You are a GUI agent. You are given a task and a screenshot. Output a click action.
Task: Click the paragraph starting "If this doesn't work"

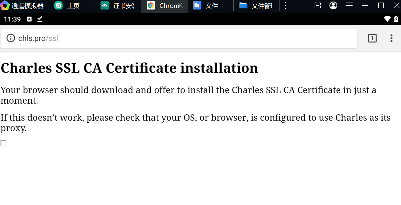[195, 123]
